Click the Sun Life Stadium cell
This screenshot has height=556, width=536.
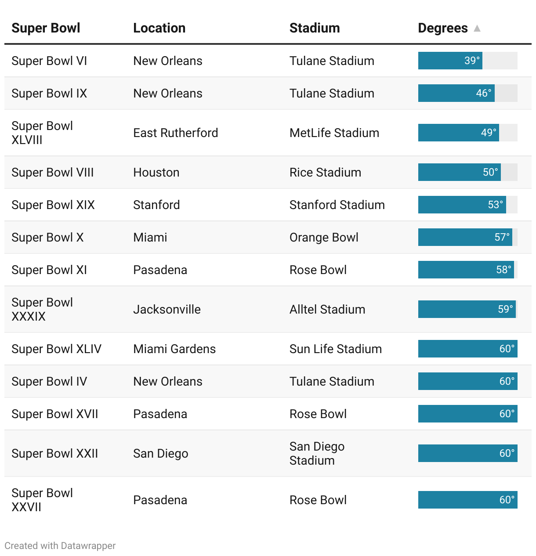click(336, 349)
